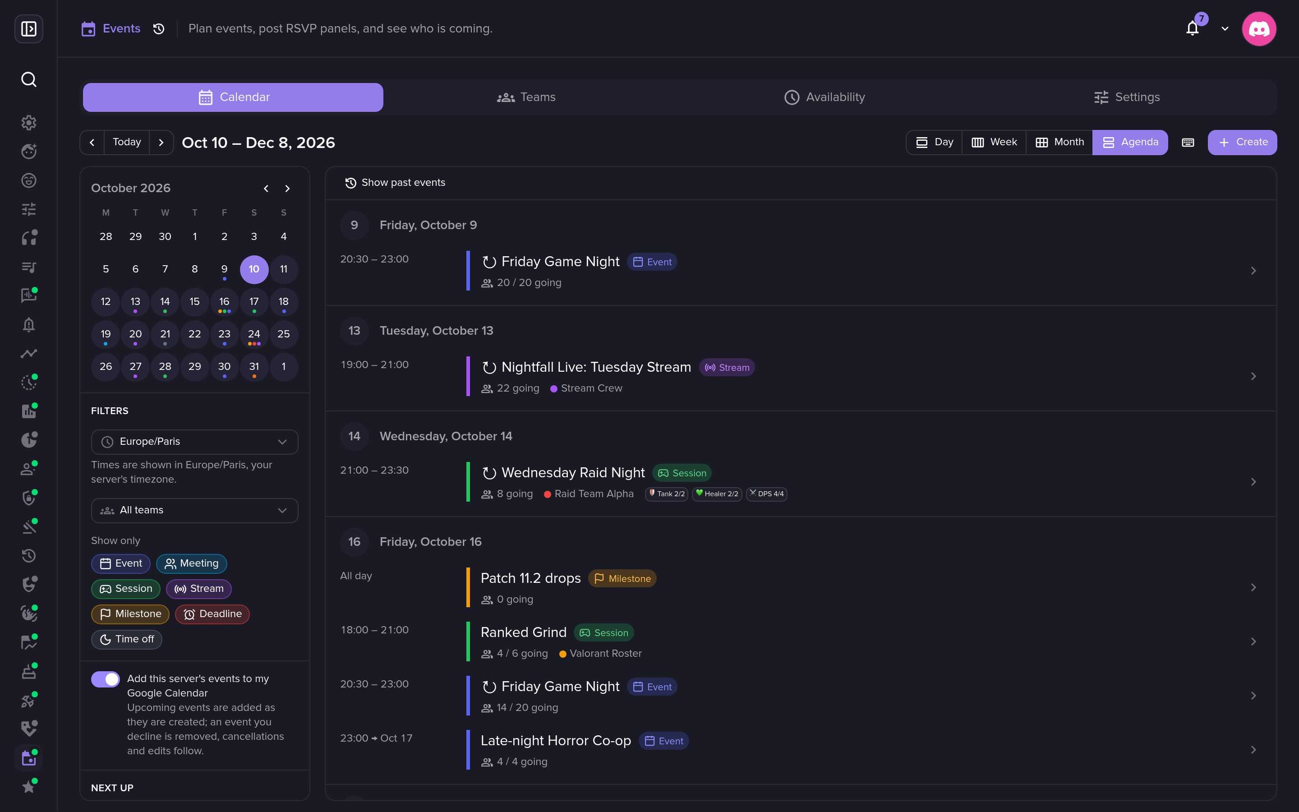Switch to Week view
The image size is (1299, 812).
coord(994,142)
